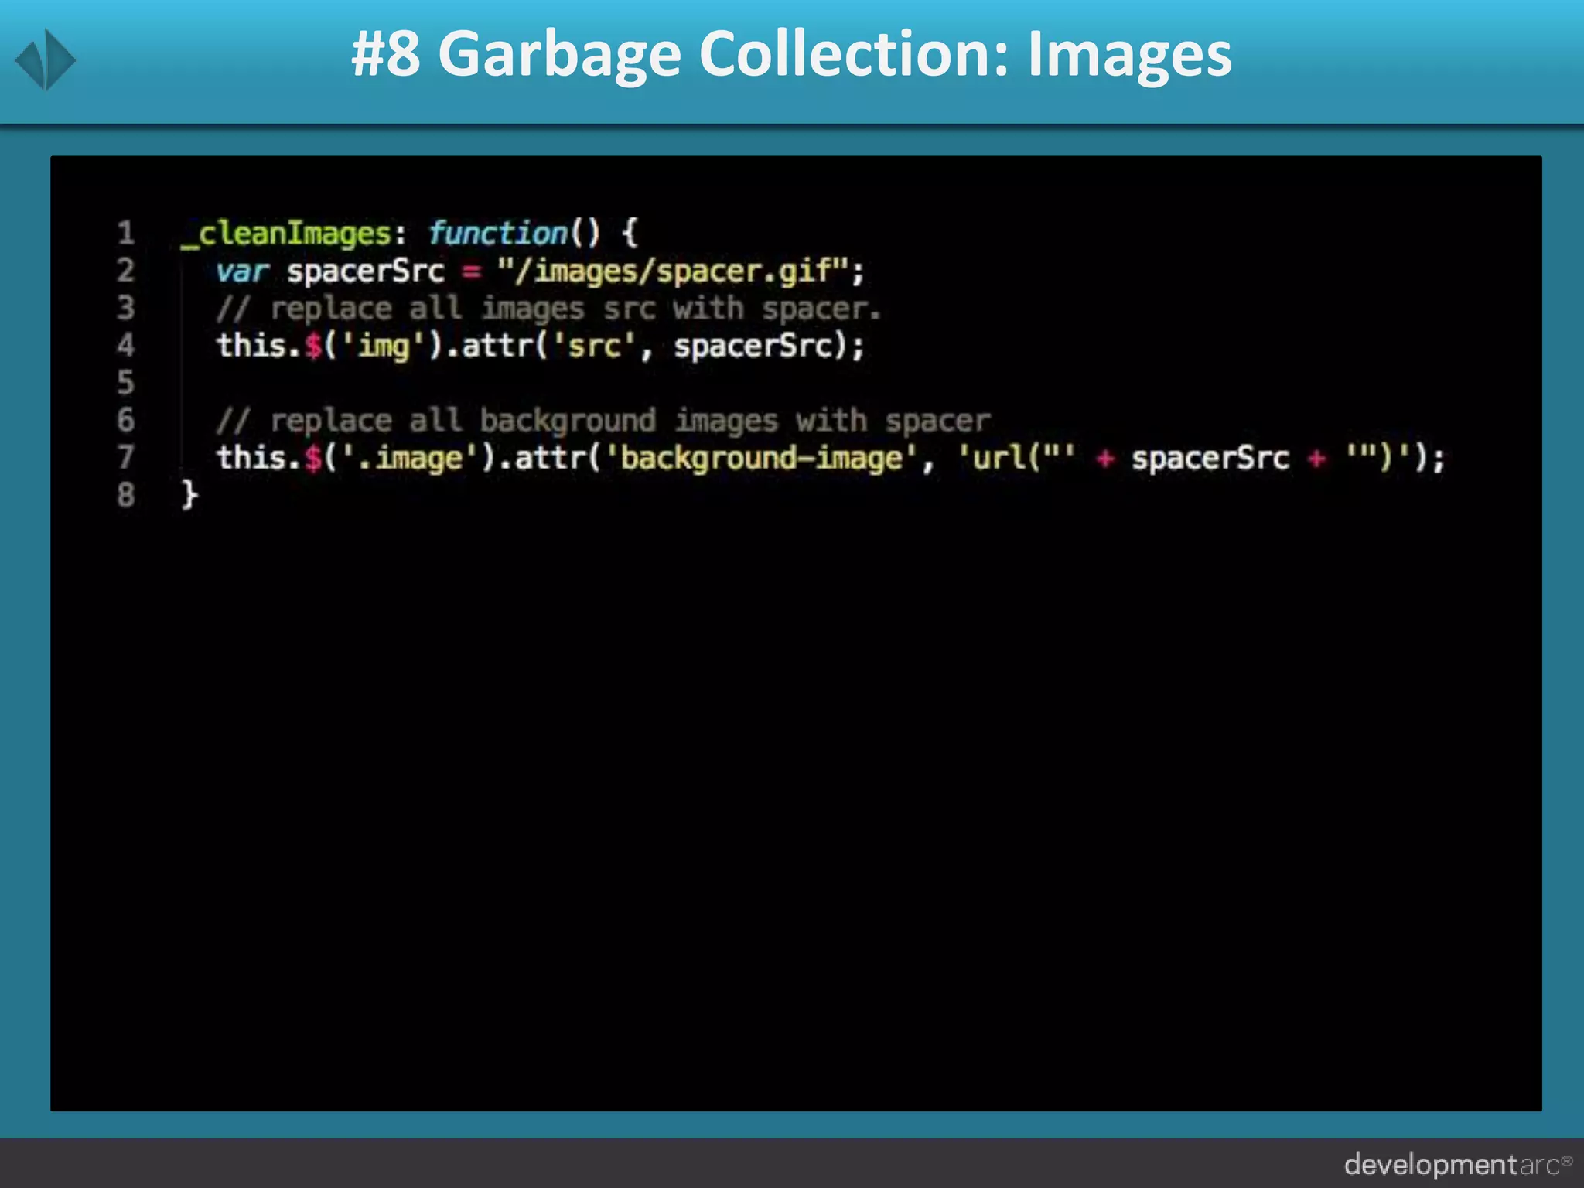
Task: Click the developmentarc footer logo text
Action: [1457, 1164]
